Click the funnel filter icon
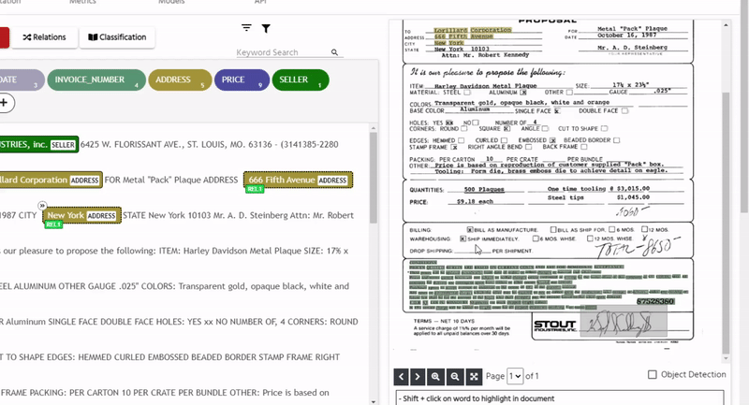Image resolution: width=749 pixels, height=405 pixels. (x=266, y=29)
